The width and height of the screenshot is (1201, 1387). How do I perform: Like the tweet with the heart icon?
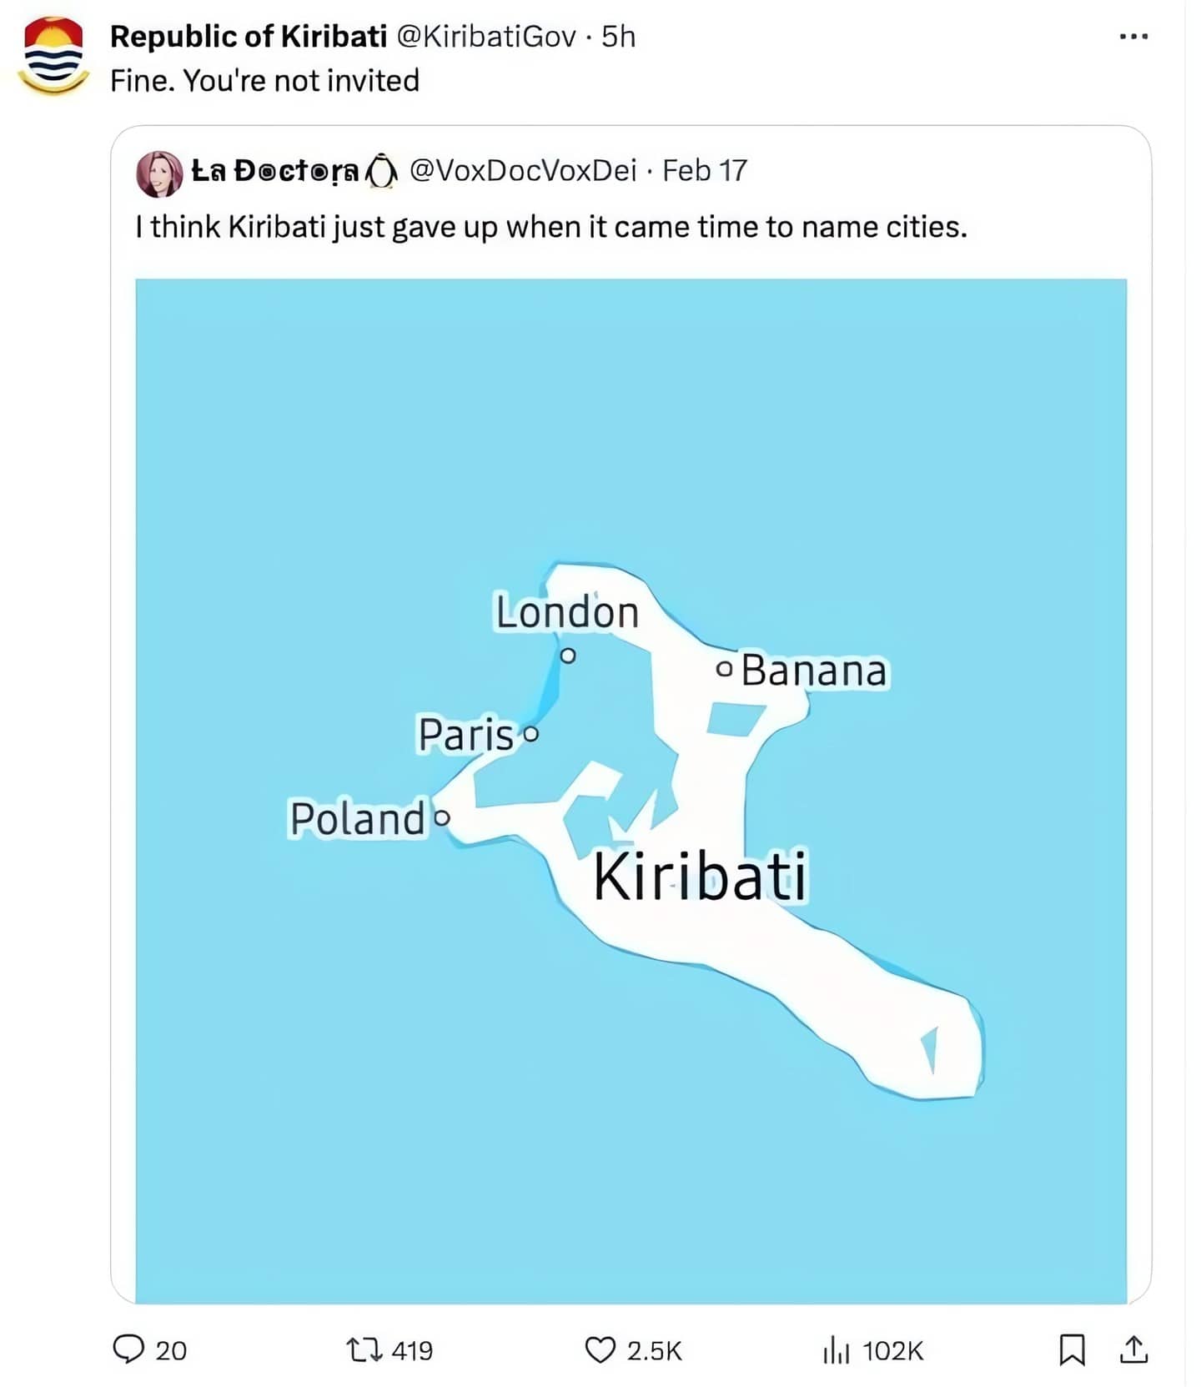pos(602,1351)
